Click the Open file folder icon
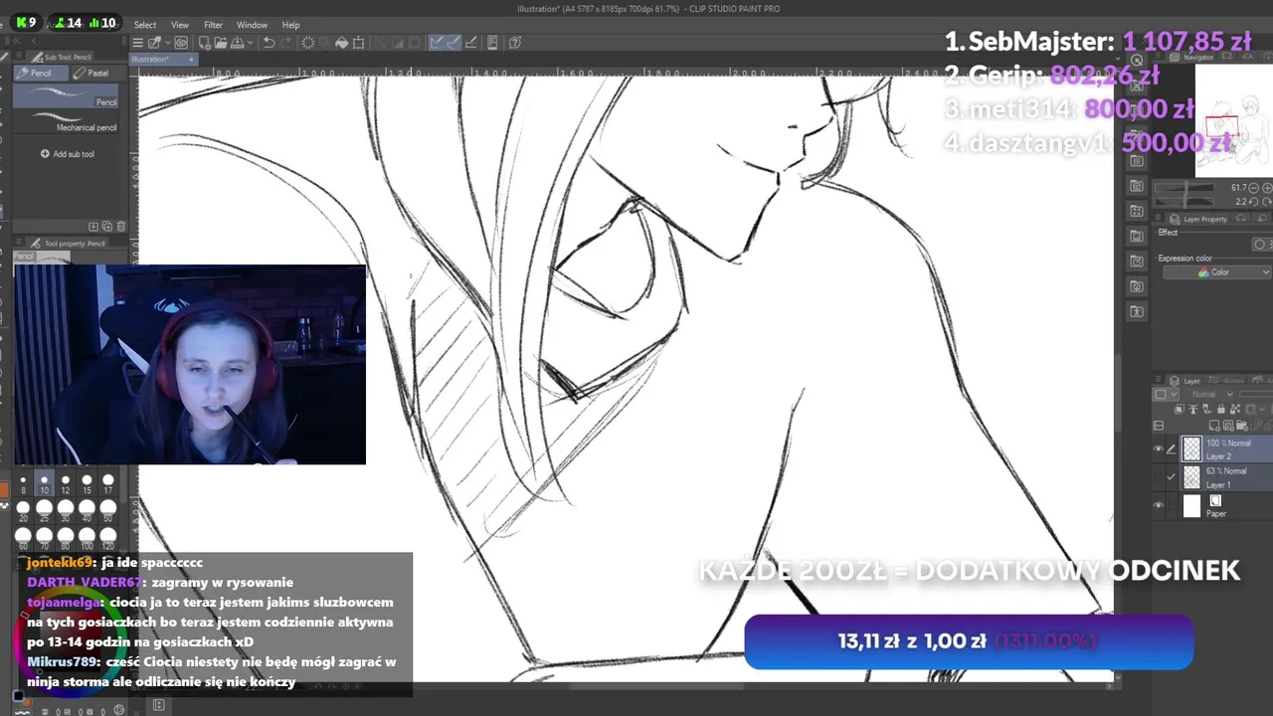This screenshot has height=716, width=1273. (x=221, y=43)
